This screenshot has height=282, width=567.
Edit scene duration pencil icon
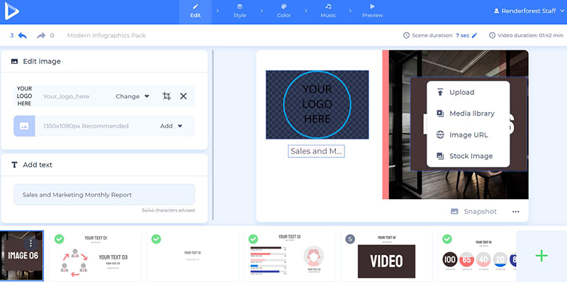475,35
